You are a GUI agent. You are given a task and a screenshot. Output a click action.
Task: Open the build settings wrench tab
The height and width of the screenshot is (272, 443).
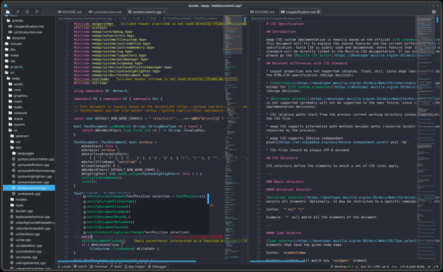18,11
